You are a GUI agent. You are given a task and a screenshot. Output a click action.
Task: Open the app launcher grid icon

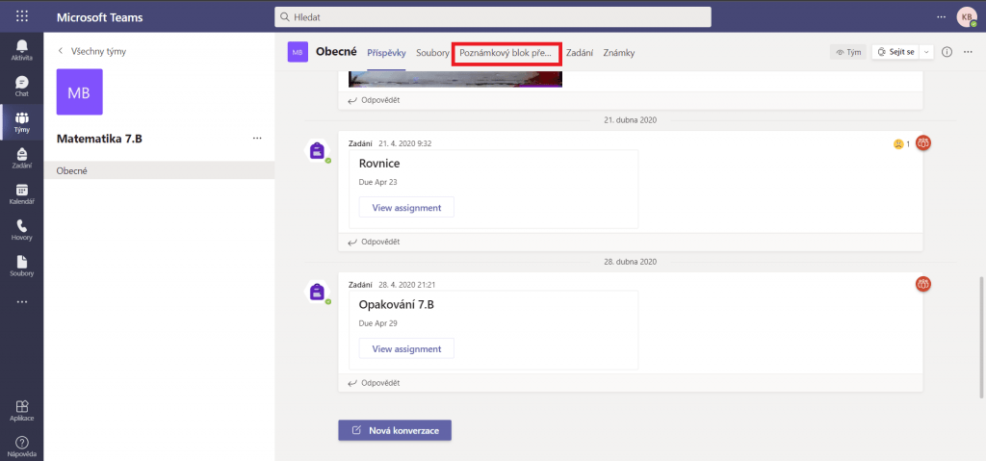(21, 17)
